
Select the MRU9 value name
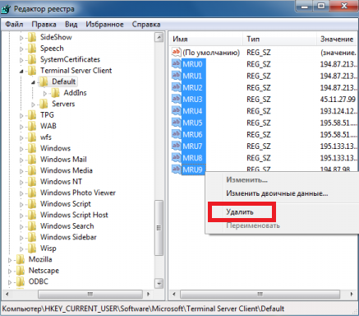[x=192, y=170]
